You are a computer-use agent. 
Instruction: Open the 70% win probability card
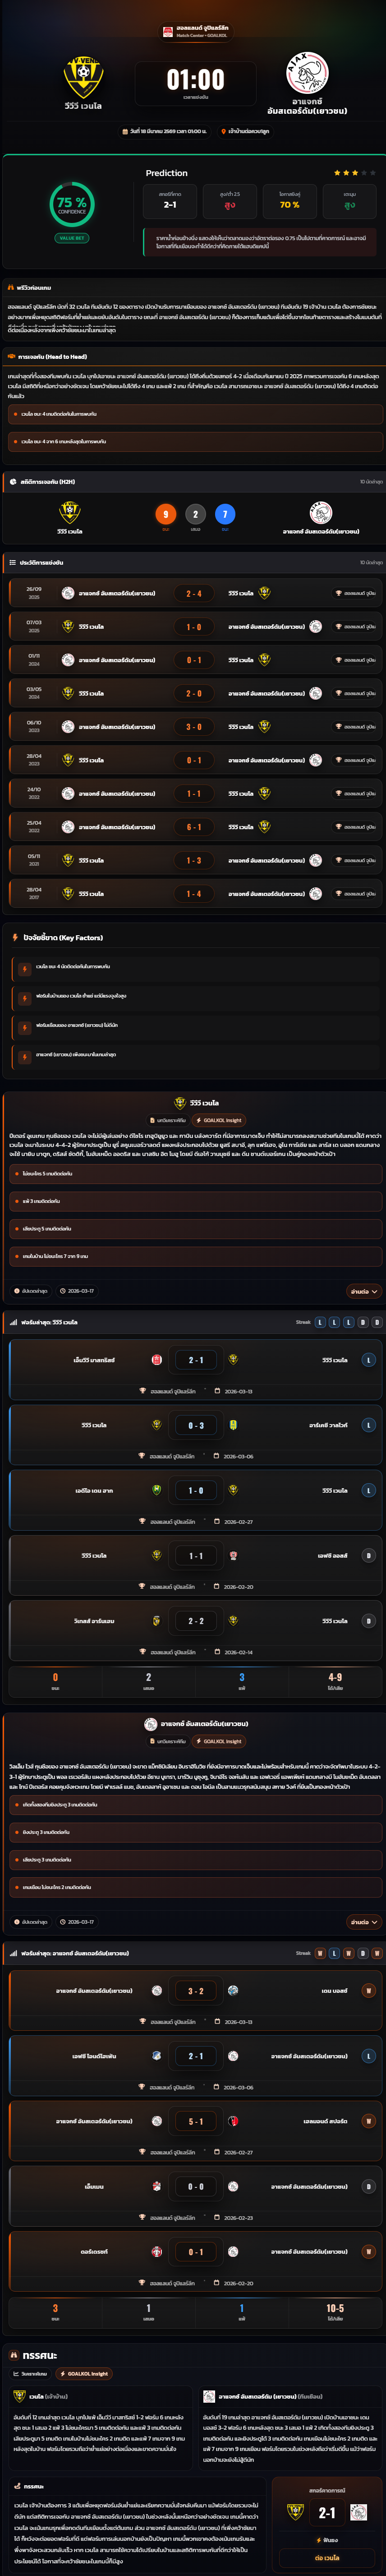[x=290, y=201]
